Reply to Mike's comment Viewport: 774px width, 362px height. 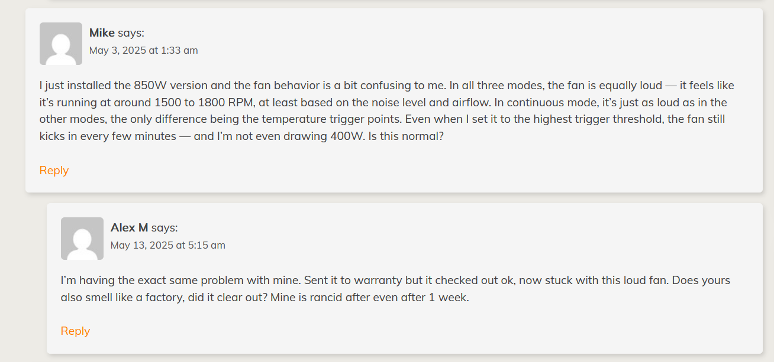click(x=54, y=171)
